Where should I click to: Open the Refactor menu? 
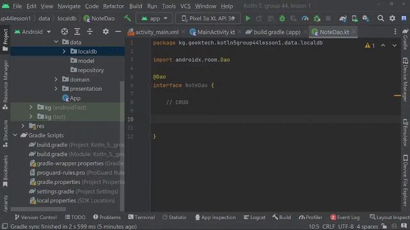point(113,6)
